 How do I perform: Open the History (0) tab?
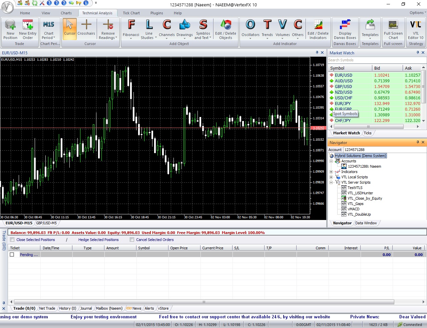(68, 308)
